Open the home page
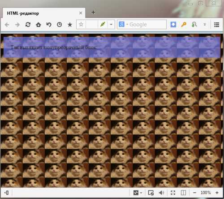224x199 pixels. [39, 25]
